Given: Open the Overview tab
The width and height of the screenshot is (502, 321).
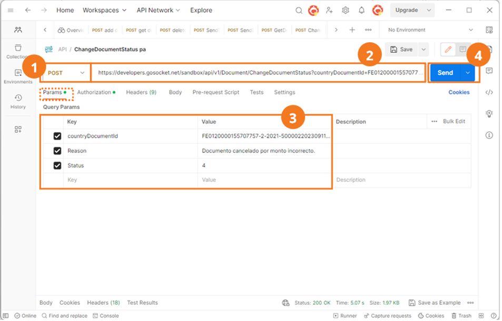Looking at the screenshot, I should [x=71, y=30].
